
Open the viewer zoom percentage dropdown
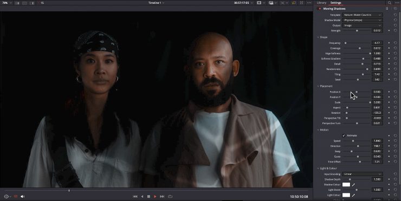pyautogui.click(x=7, y=3)
